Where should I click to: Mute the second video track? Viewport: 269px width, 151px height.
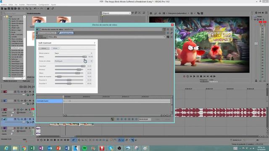(x=30, y=101)
